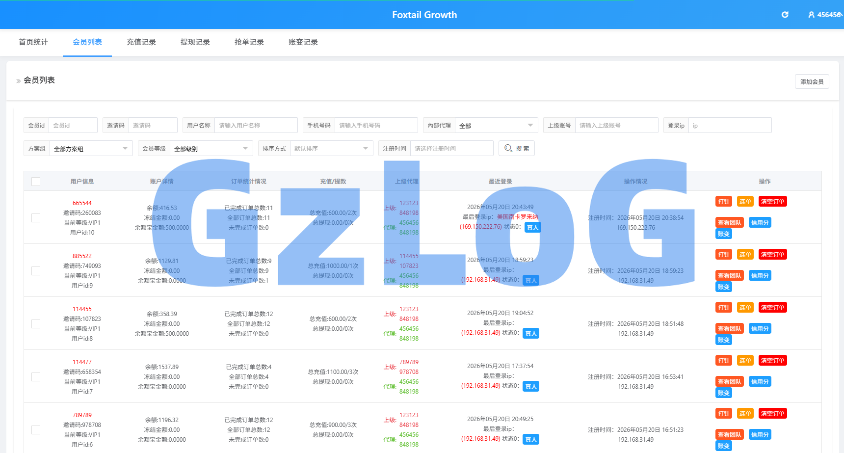Focus the 手机号码 input field
844x453 pixels.
tap(376, 125)
